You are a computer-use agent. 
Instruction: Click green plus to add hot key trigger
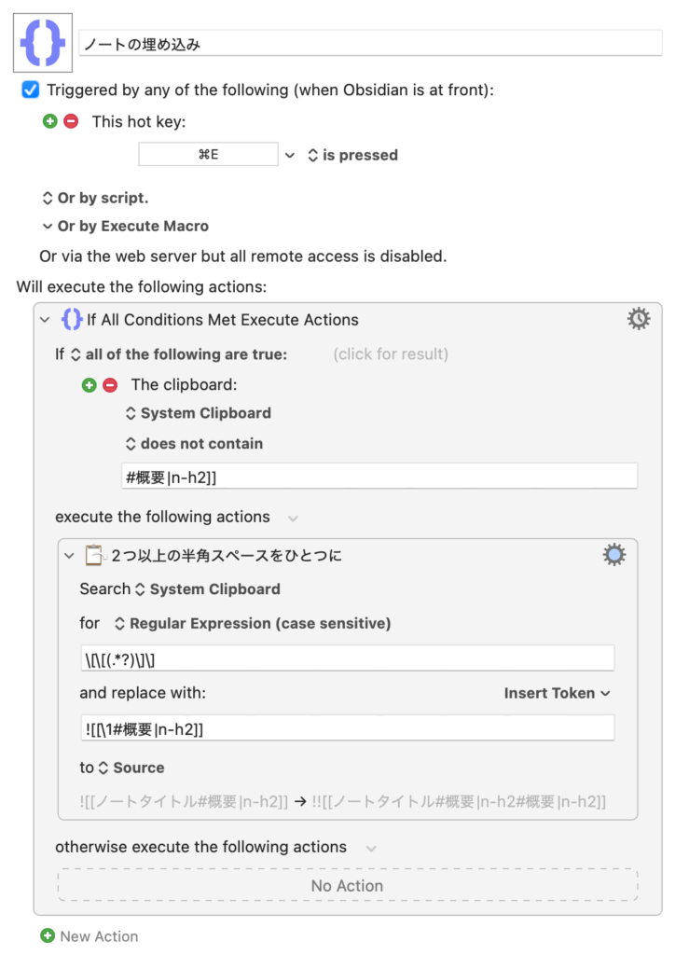tap(50, 121)
